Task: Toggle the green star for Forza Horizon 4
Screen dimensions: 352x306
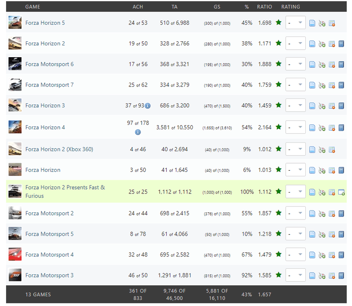Action: click(x=279, y=127)
